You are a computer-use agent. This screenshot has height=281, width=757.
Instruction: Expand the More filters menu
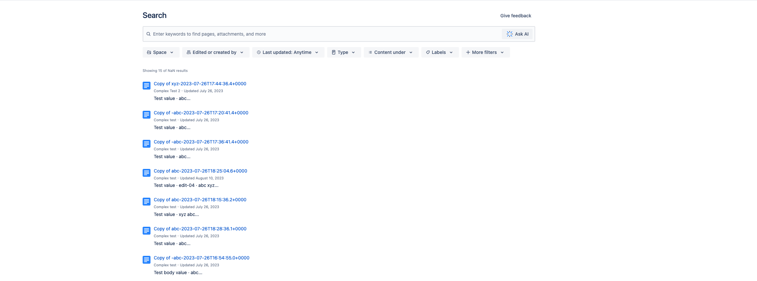tap(486, 52)
